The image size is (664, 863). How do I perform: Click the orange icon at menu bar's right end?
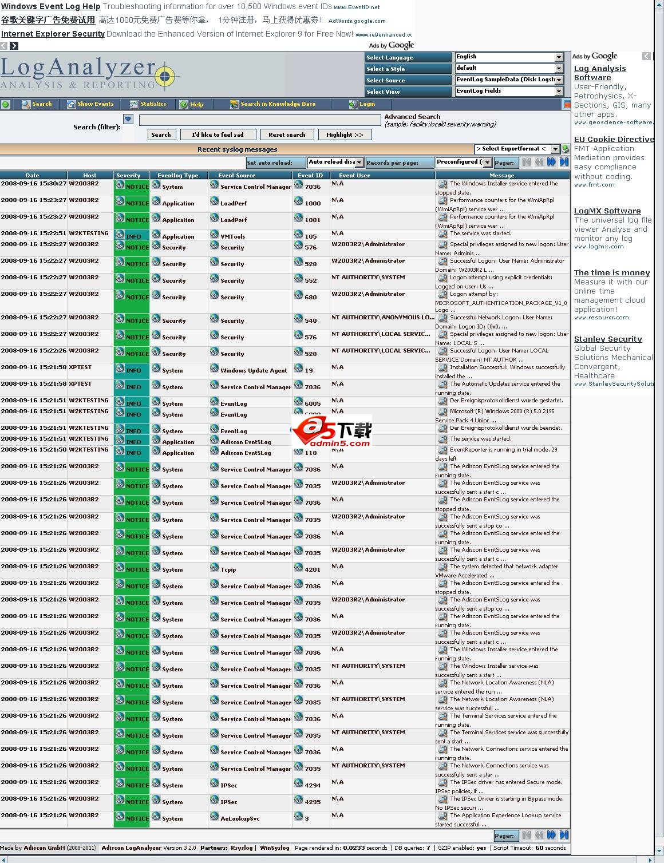pyautogui.click(x=567, y=104)
